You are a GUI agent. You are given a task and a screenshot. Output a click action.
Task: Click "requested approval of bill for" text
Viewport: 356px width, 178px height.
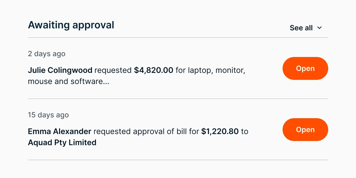tap(146, 131)
